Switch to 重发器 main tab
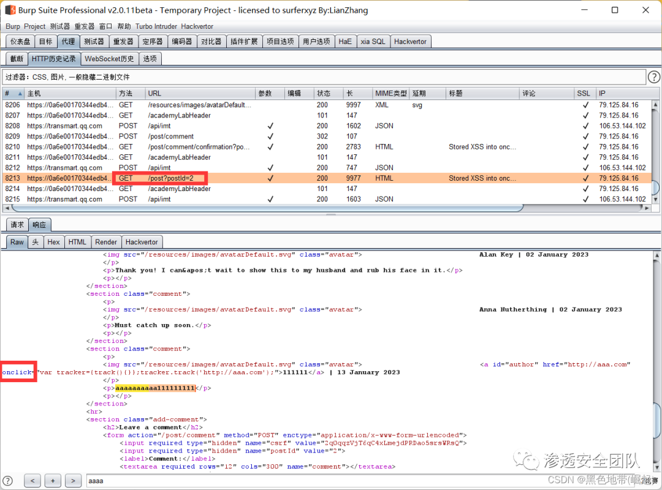 coord(123,42)
